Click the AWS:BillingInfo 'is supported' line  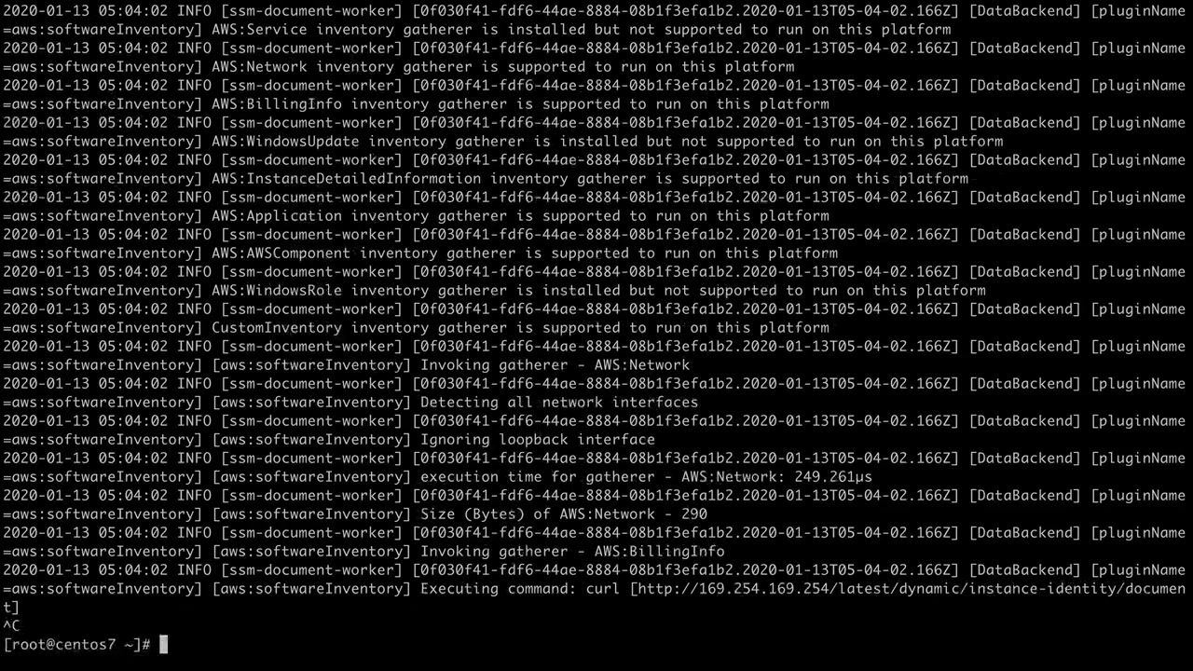click(x=520, y=103)
